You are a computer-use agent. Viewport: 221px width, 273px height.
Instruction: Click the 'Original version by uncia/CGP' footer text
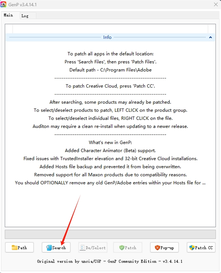(69, 261)
